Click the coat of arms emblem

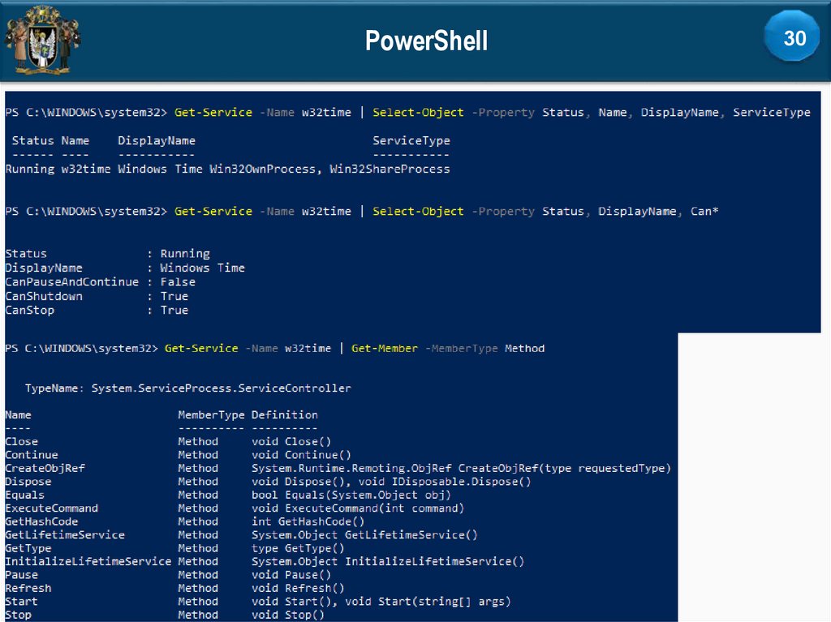pyautogui.click(x=42, y=40)
